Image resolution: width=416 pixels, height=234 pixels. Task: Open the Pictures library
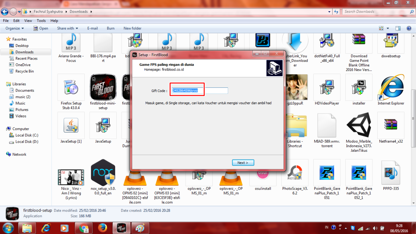(22, 110)
